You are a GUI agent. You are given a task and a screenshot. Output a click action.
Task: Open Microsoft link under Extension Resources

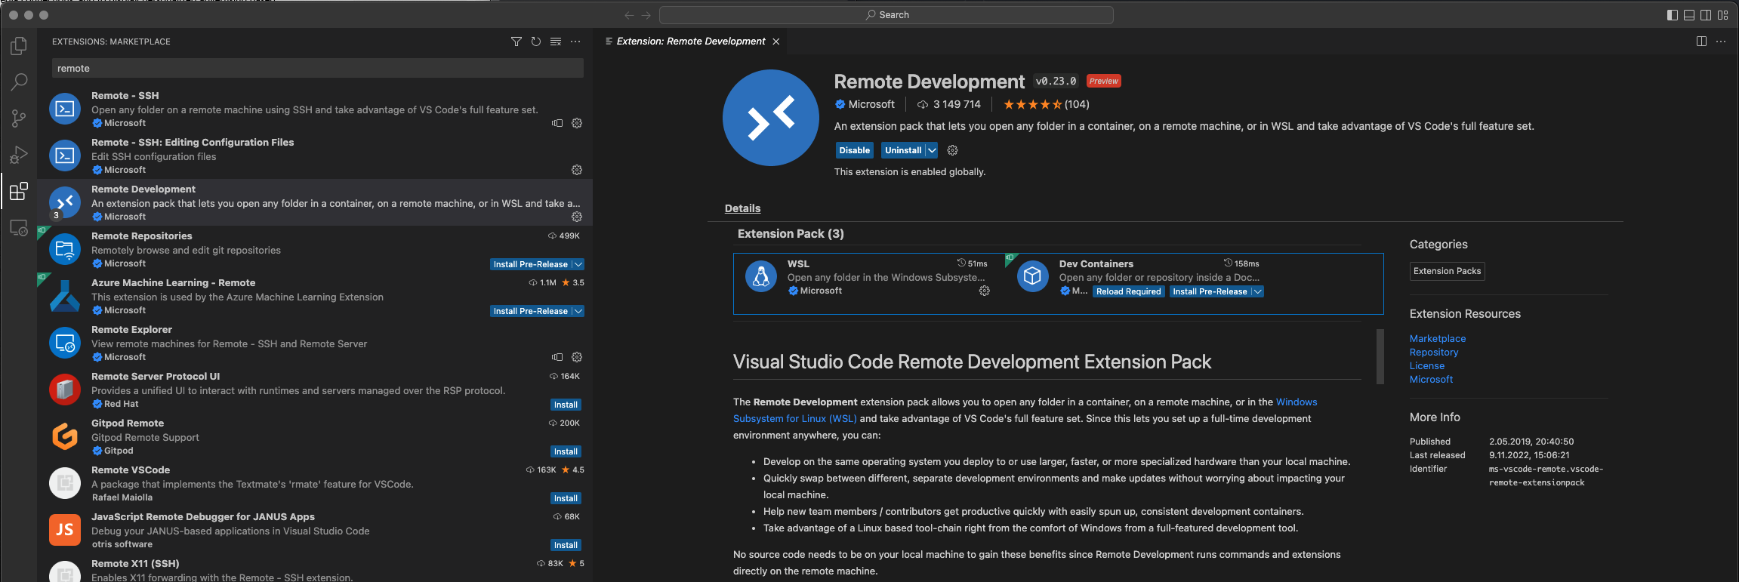click(1431, 380)
